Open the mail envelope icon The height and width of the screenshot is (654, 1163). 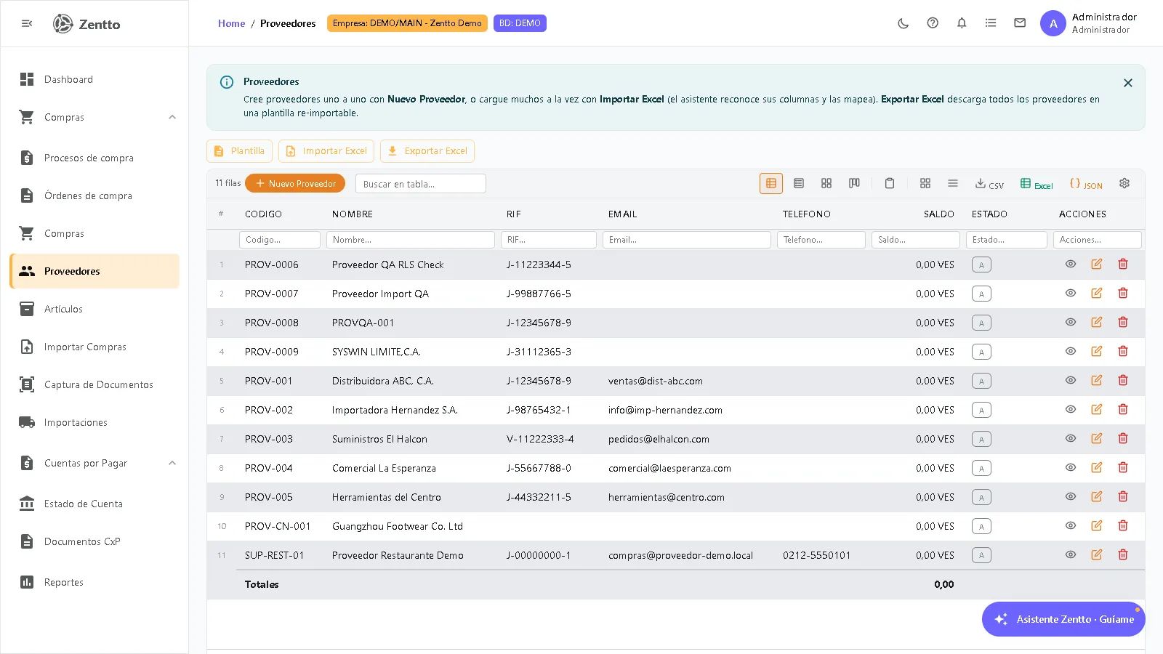coord(1020,23)
